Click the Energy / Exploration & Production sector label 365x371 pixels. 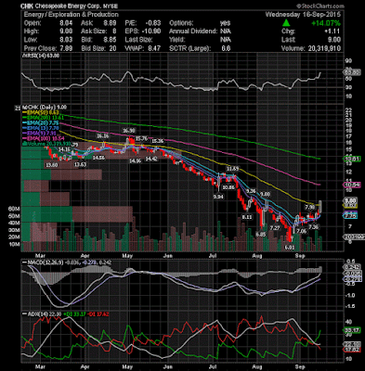pyautogui.click(x=71, y=15)
